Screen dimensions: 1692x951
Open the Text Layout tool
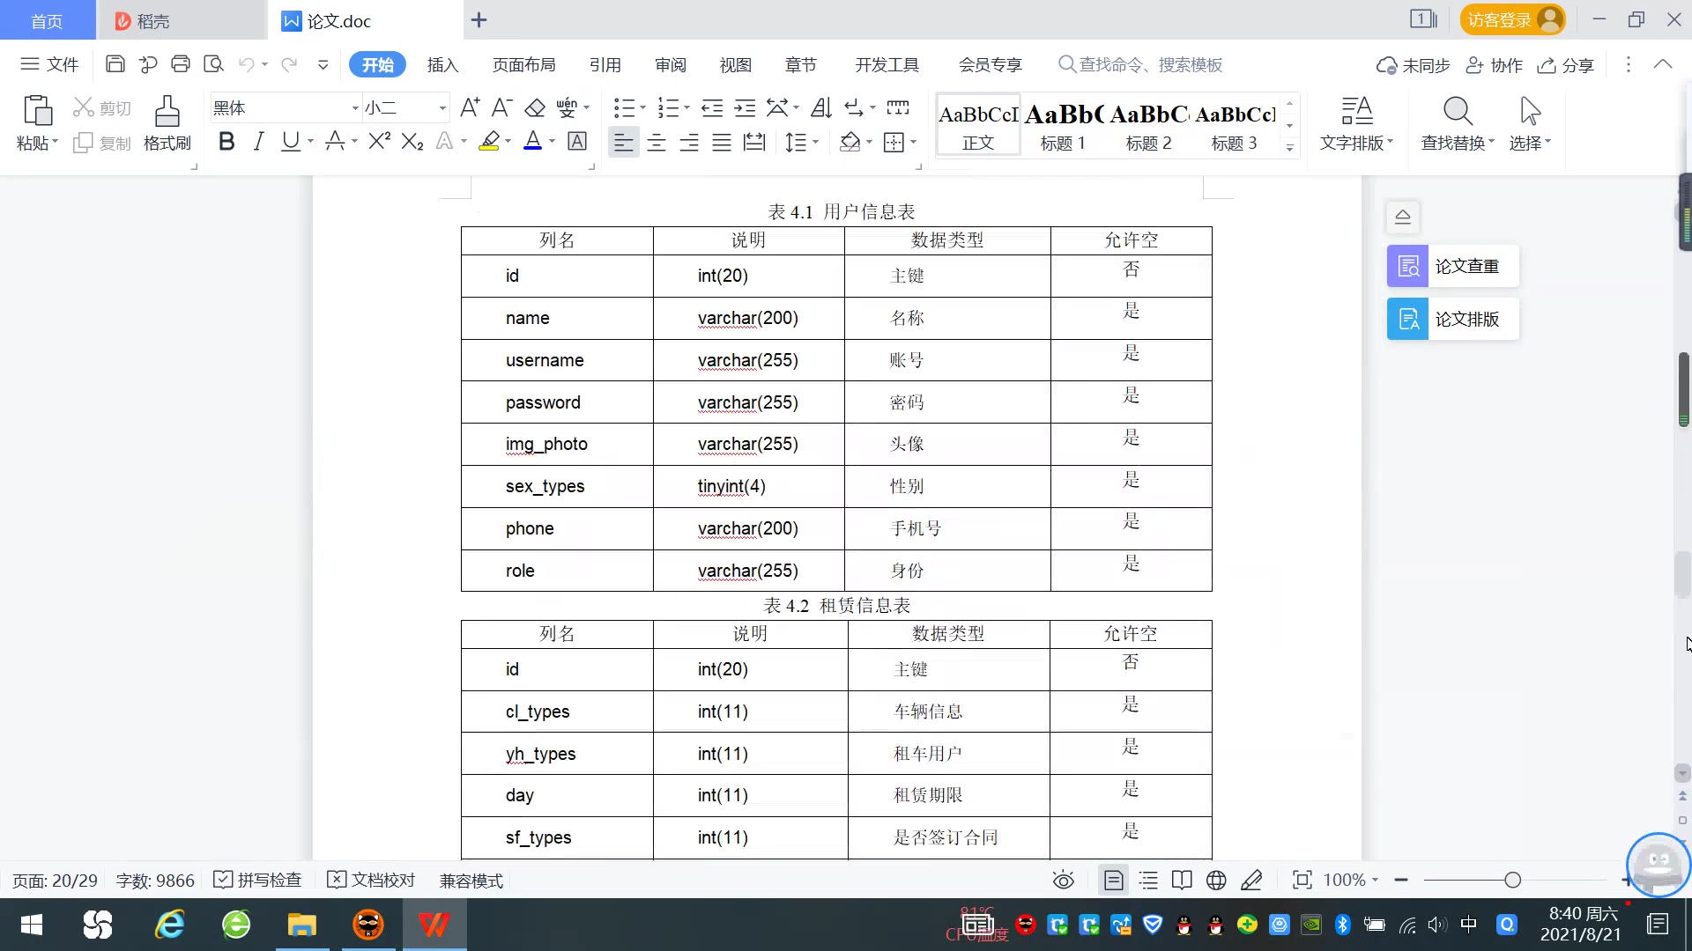tap(1357, 123)
